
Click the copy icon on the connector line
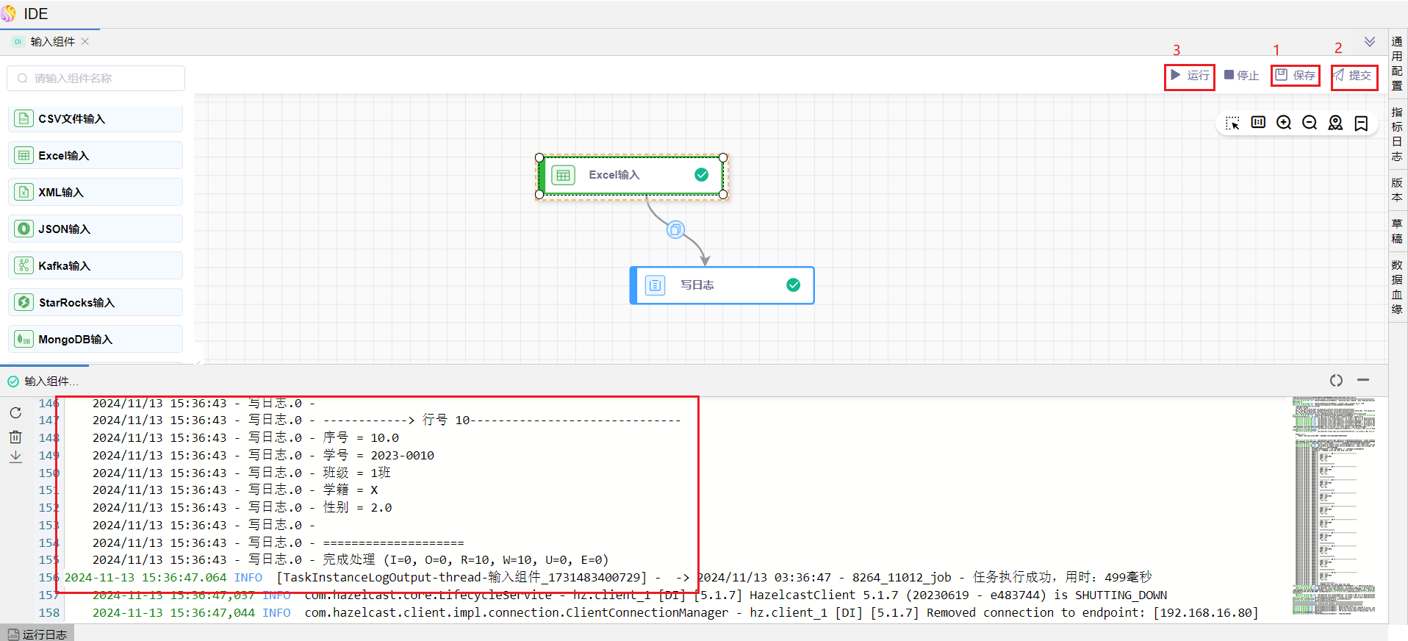(x=675, y=230)
